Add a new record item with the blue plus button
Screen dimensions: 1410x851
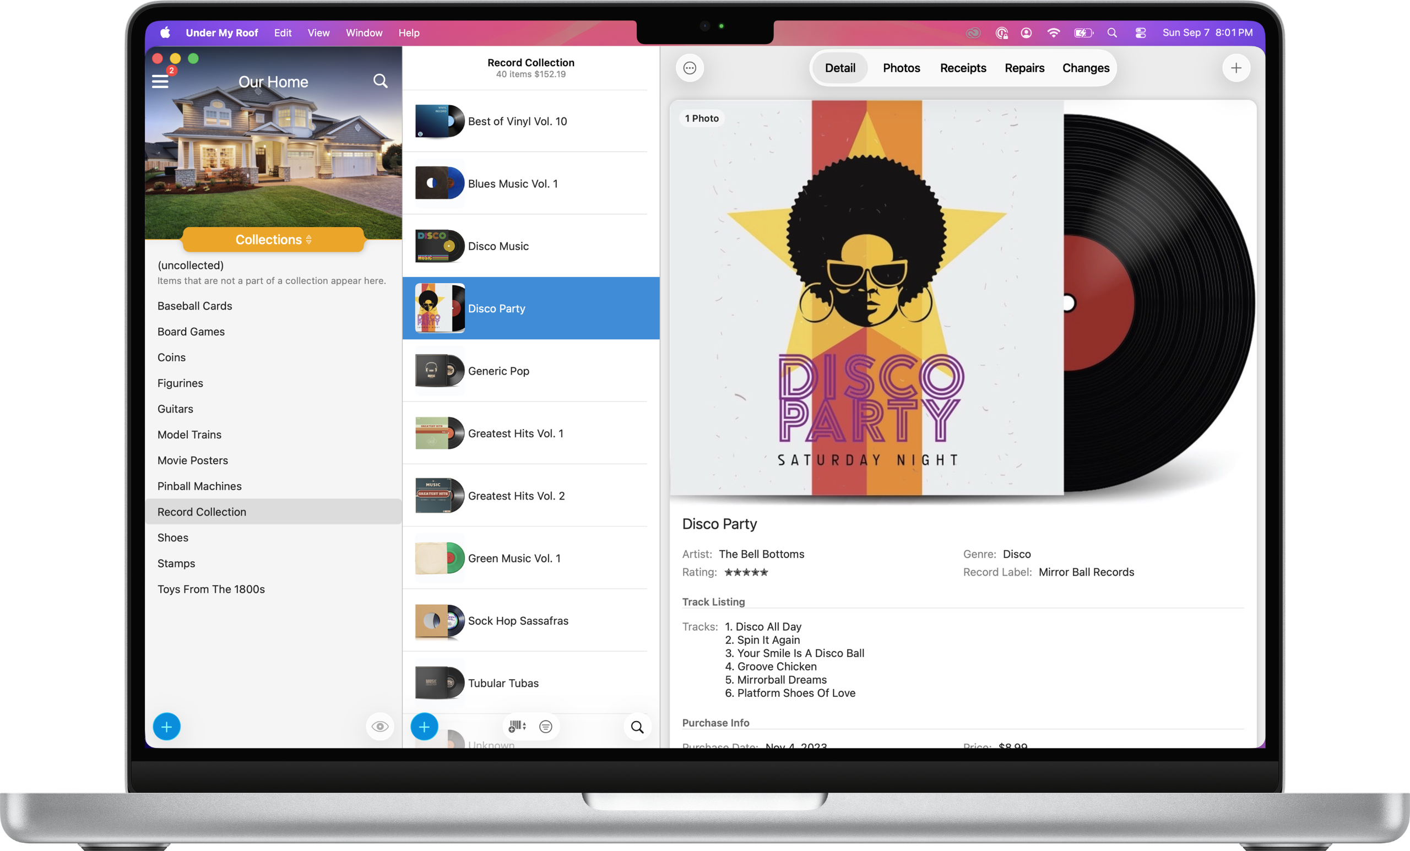424,726
